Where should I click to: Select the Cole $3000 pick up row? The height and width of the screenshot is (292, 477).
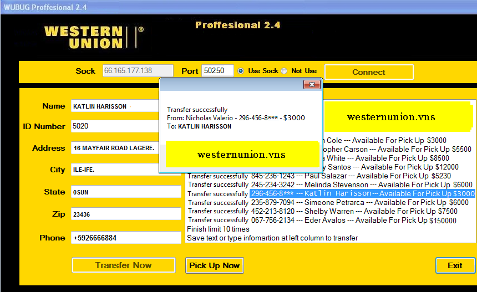click(x=385, y=140)
